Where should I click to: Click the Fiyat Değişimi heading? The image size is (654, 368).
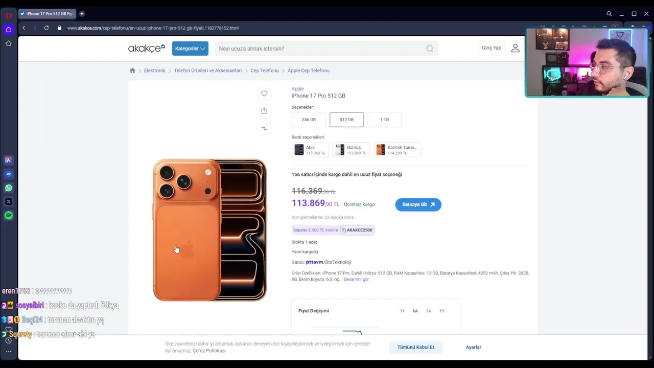coord(314,311)
